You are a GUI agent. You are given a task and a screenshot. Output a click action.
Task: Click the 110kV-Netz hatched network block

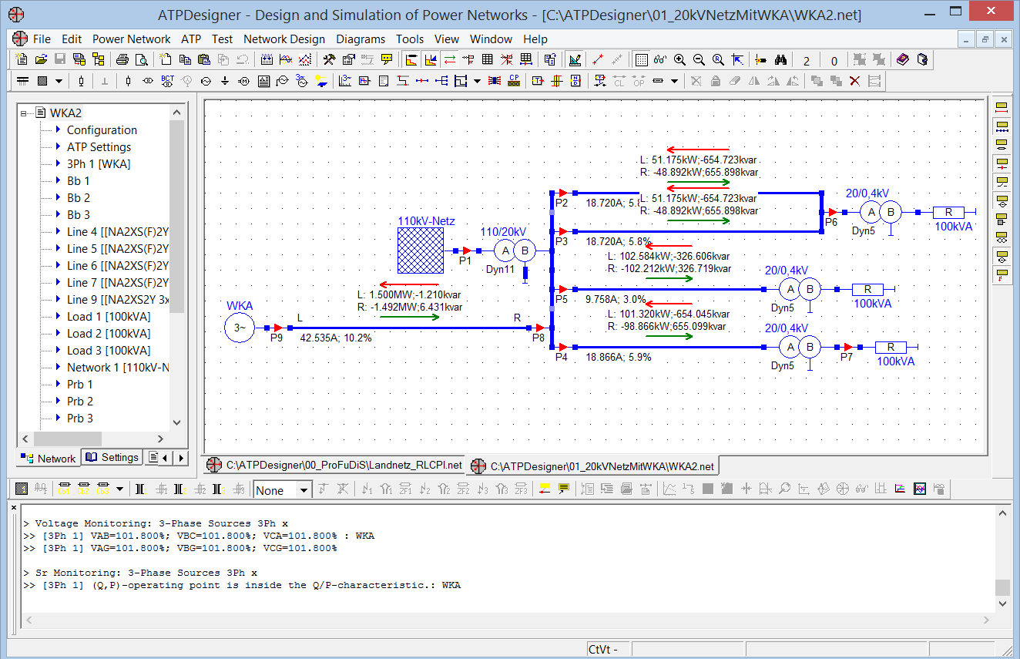pos(421,250)
